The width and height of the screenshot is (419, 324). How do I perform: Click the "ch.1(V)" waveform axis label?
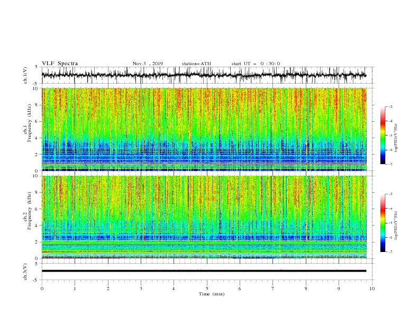point(25,75)
